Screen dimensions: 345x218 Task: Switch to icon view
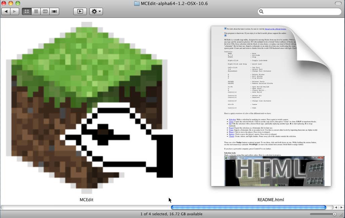coord(27,11)
